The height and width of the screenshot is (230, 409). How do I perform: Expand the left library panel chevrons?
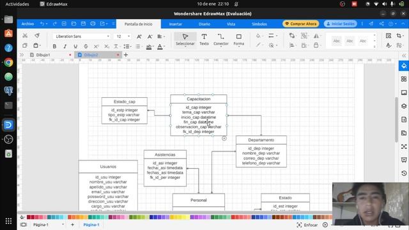coord(22,55)
